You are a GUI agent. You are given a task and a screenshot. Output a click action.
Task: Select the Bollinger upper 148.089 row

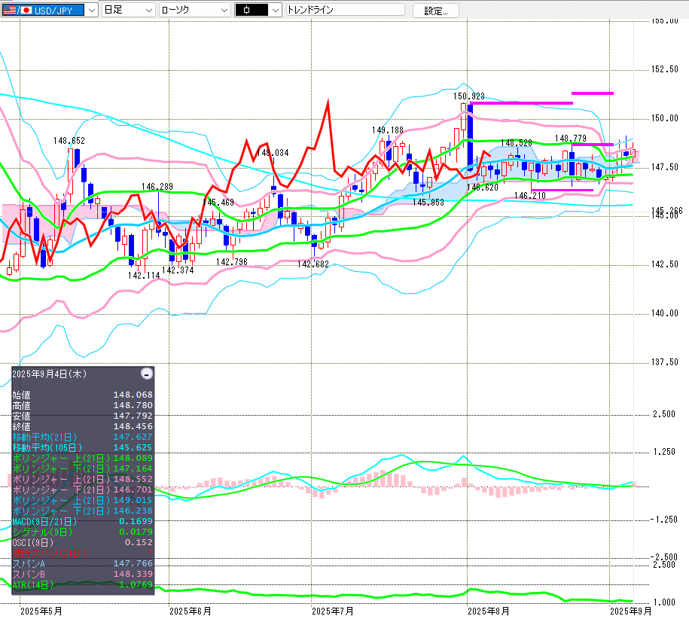click(x=83, y=458)
